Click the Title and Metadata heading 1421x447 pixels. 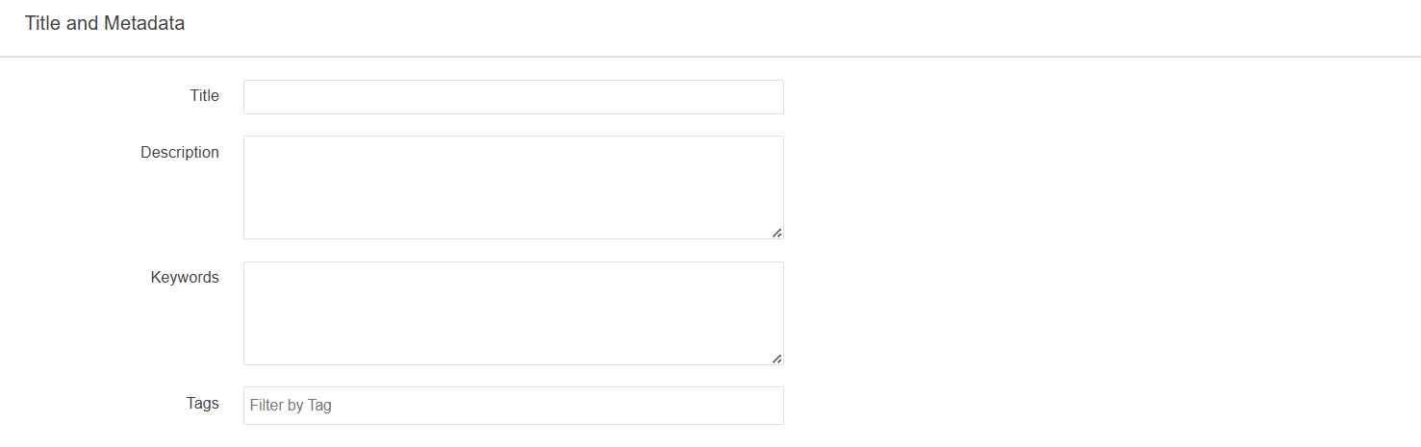[x=105, y=24]
